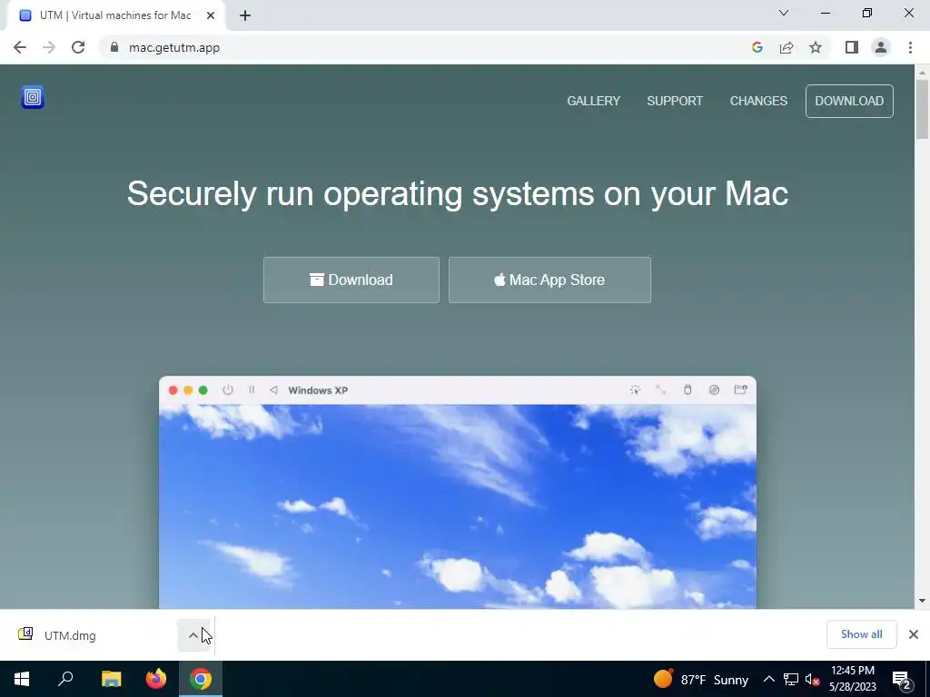Open a new browser tab
Image resolution: width=930 pixels, height=697 pixels.
tap(245, 15)
